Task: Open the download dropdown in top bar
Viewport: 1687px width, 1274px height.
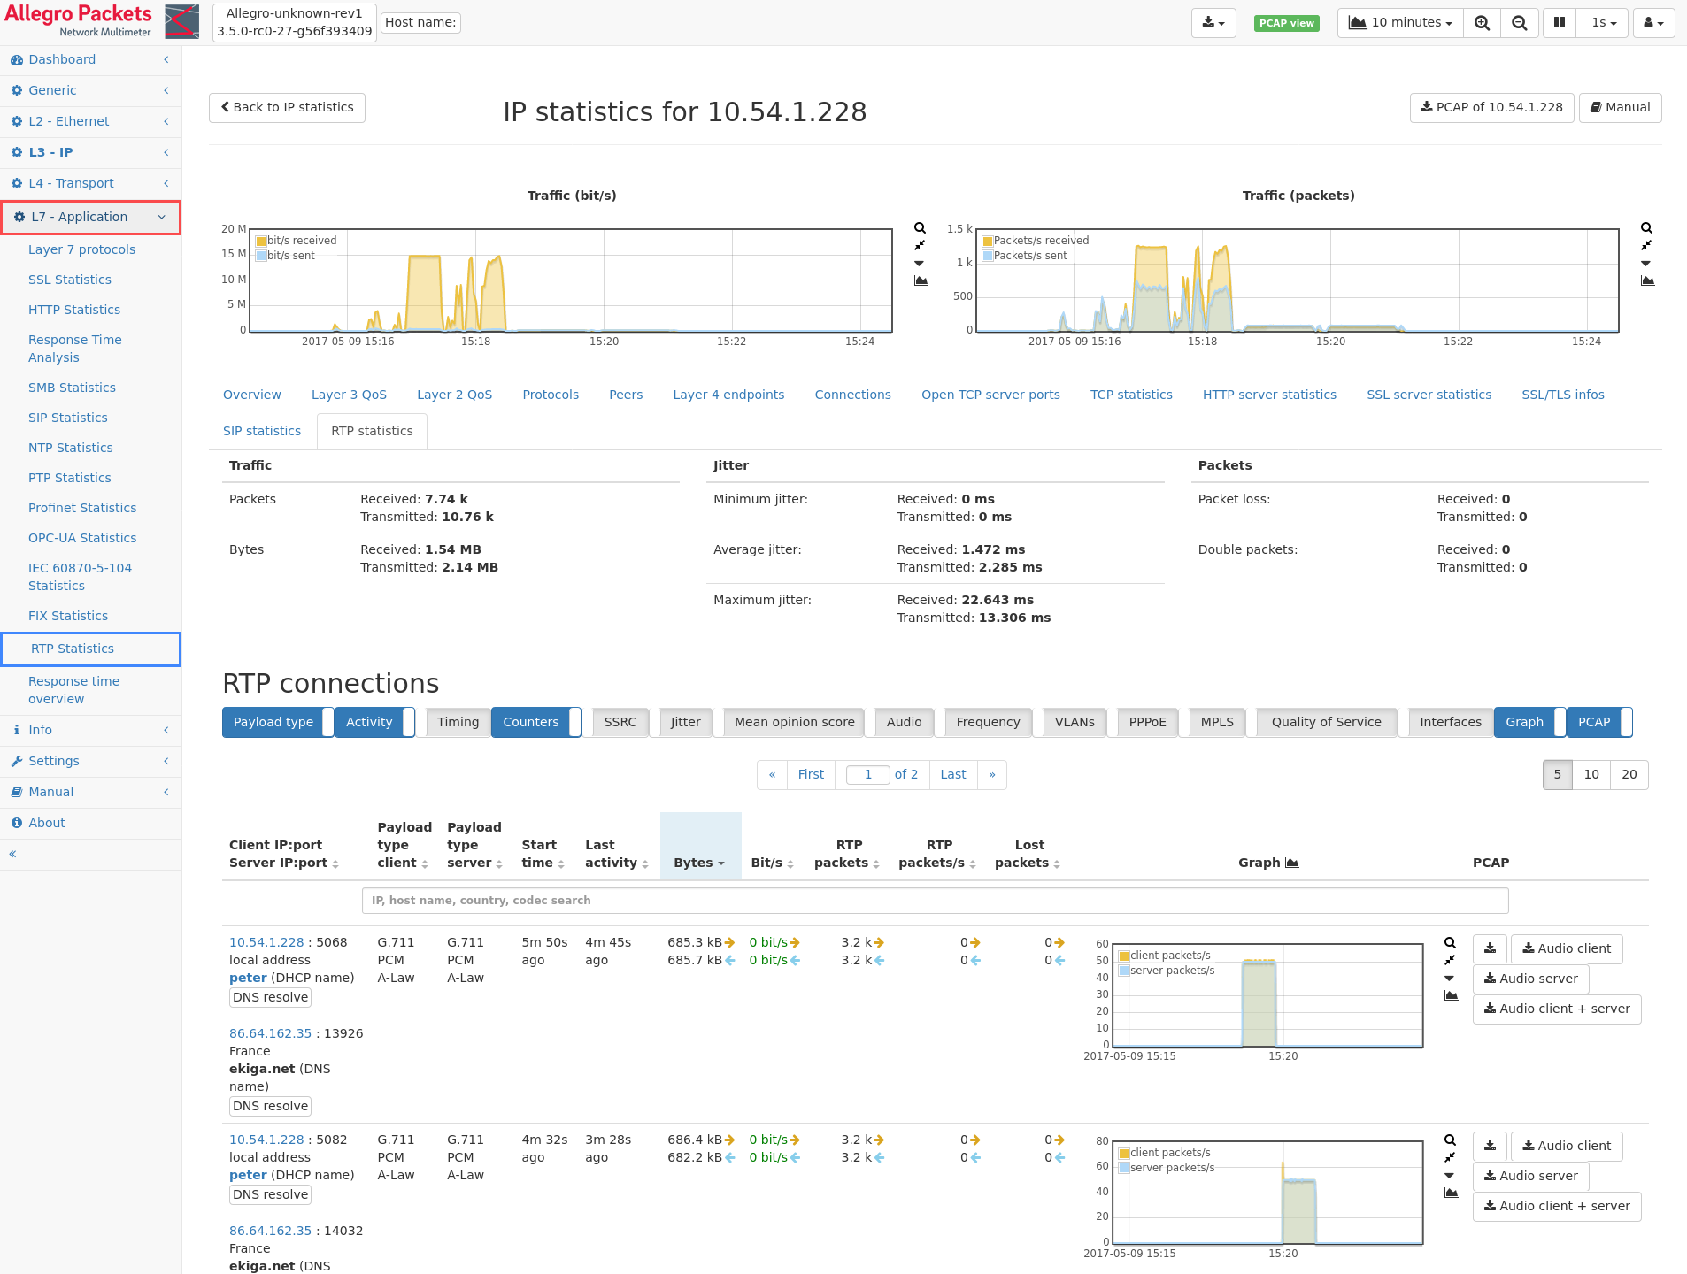Action: (1213, 23)
